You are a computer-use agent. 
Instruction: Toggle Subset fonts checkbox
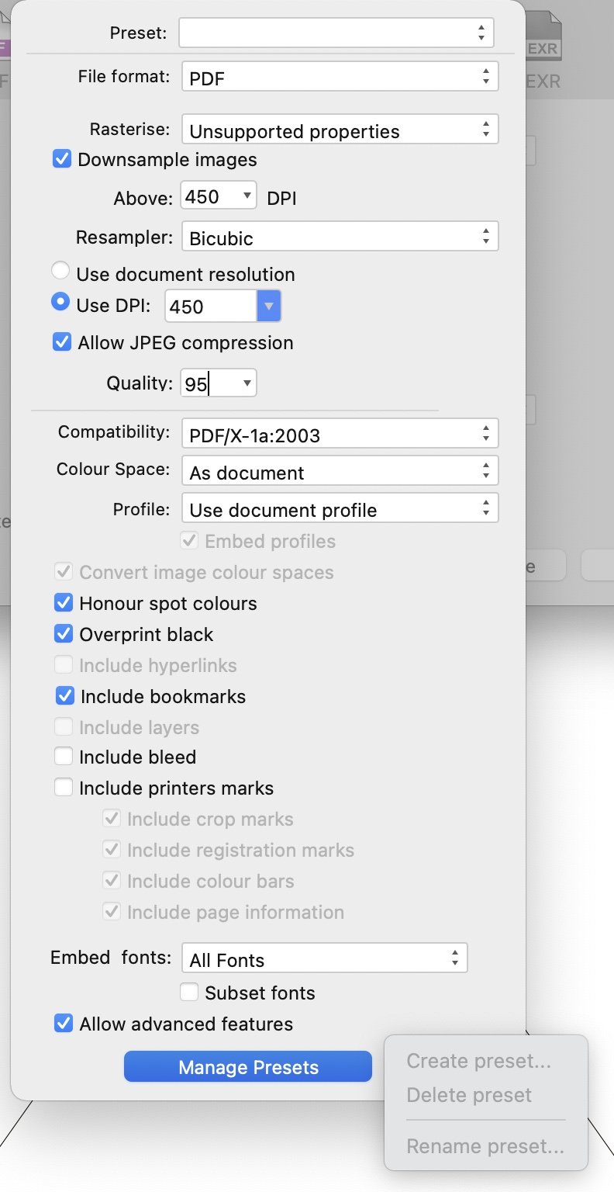click(189, 993)
